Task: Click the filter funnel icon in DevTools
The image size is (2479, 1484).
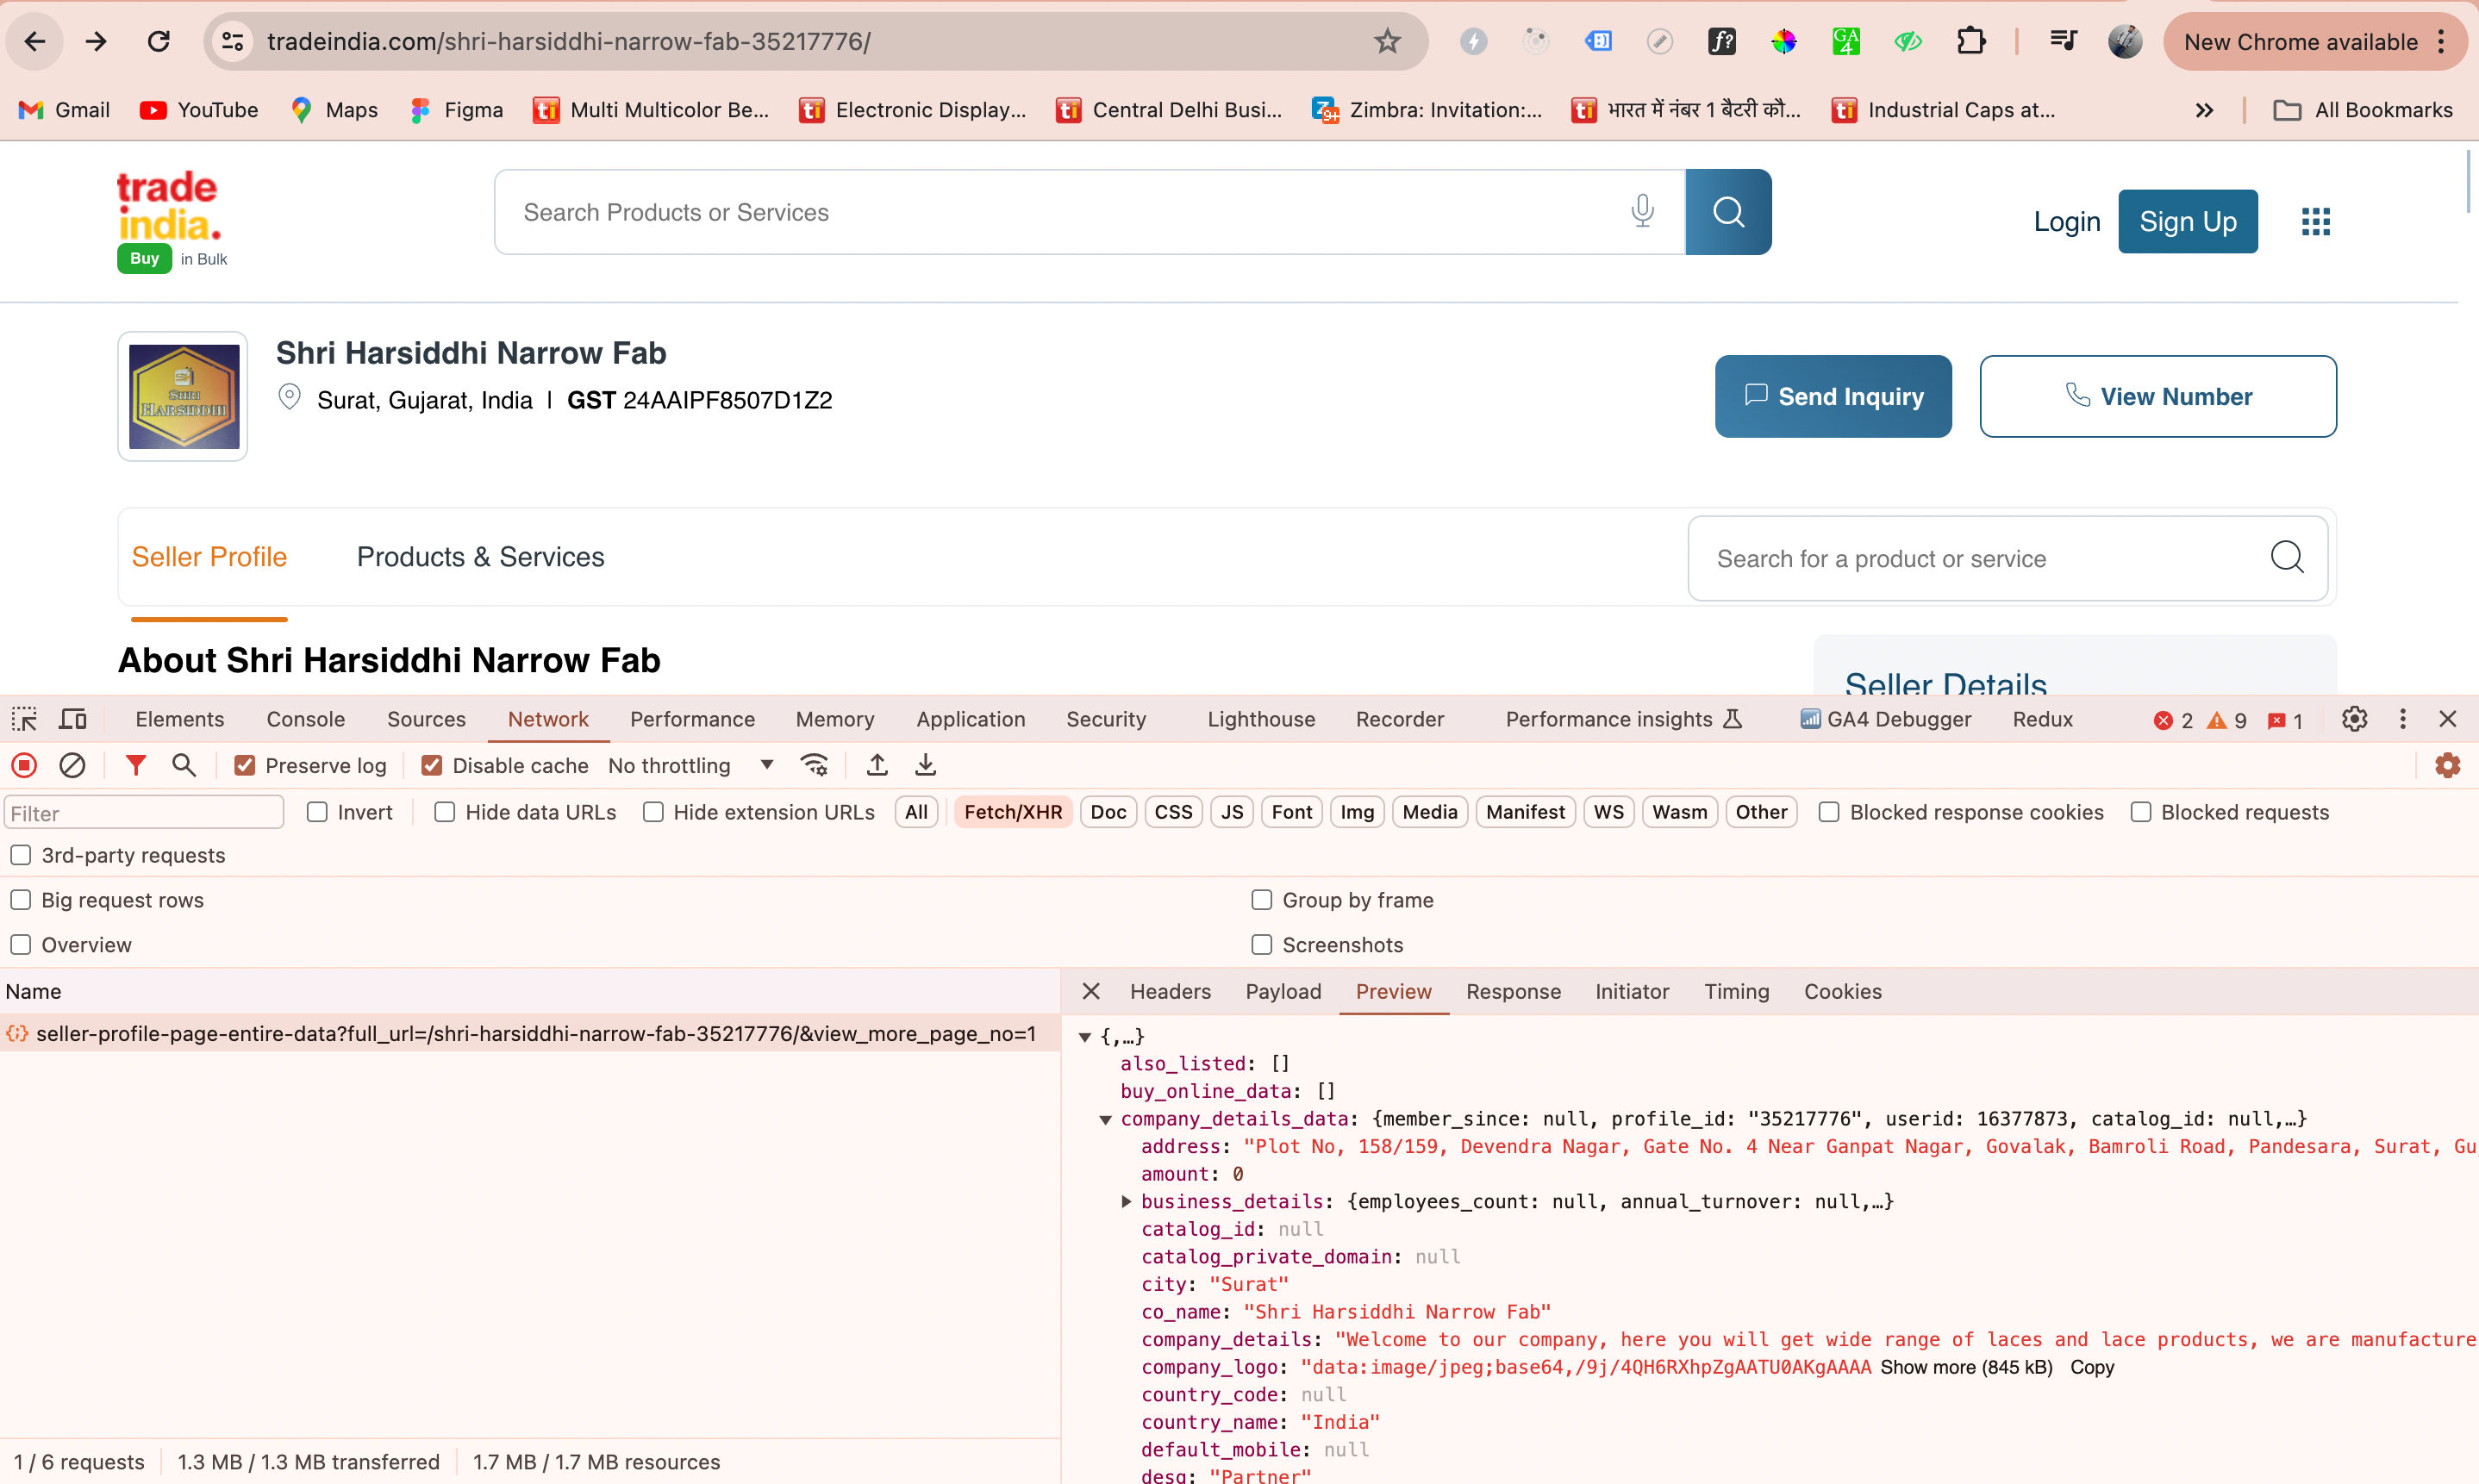Action: click(136, 765)
